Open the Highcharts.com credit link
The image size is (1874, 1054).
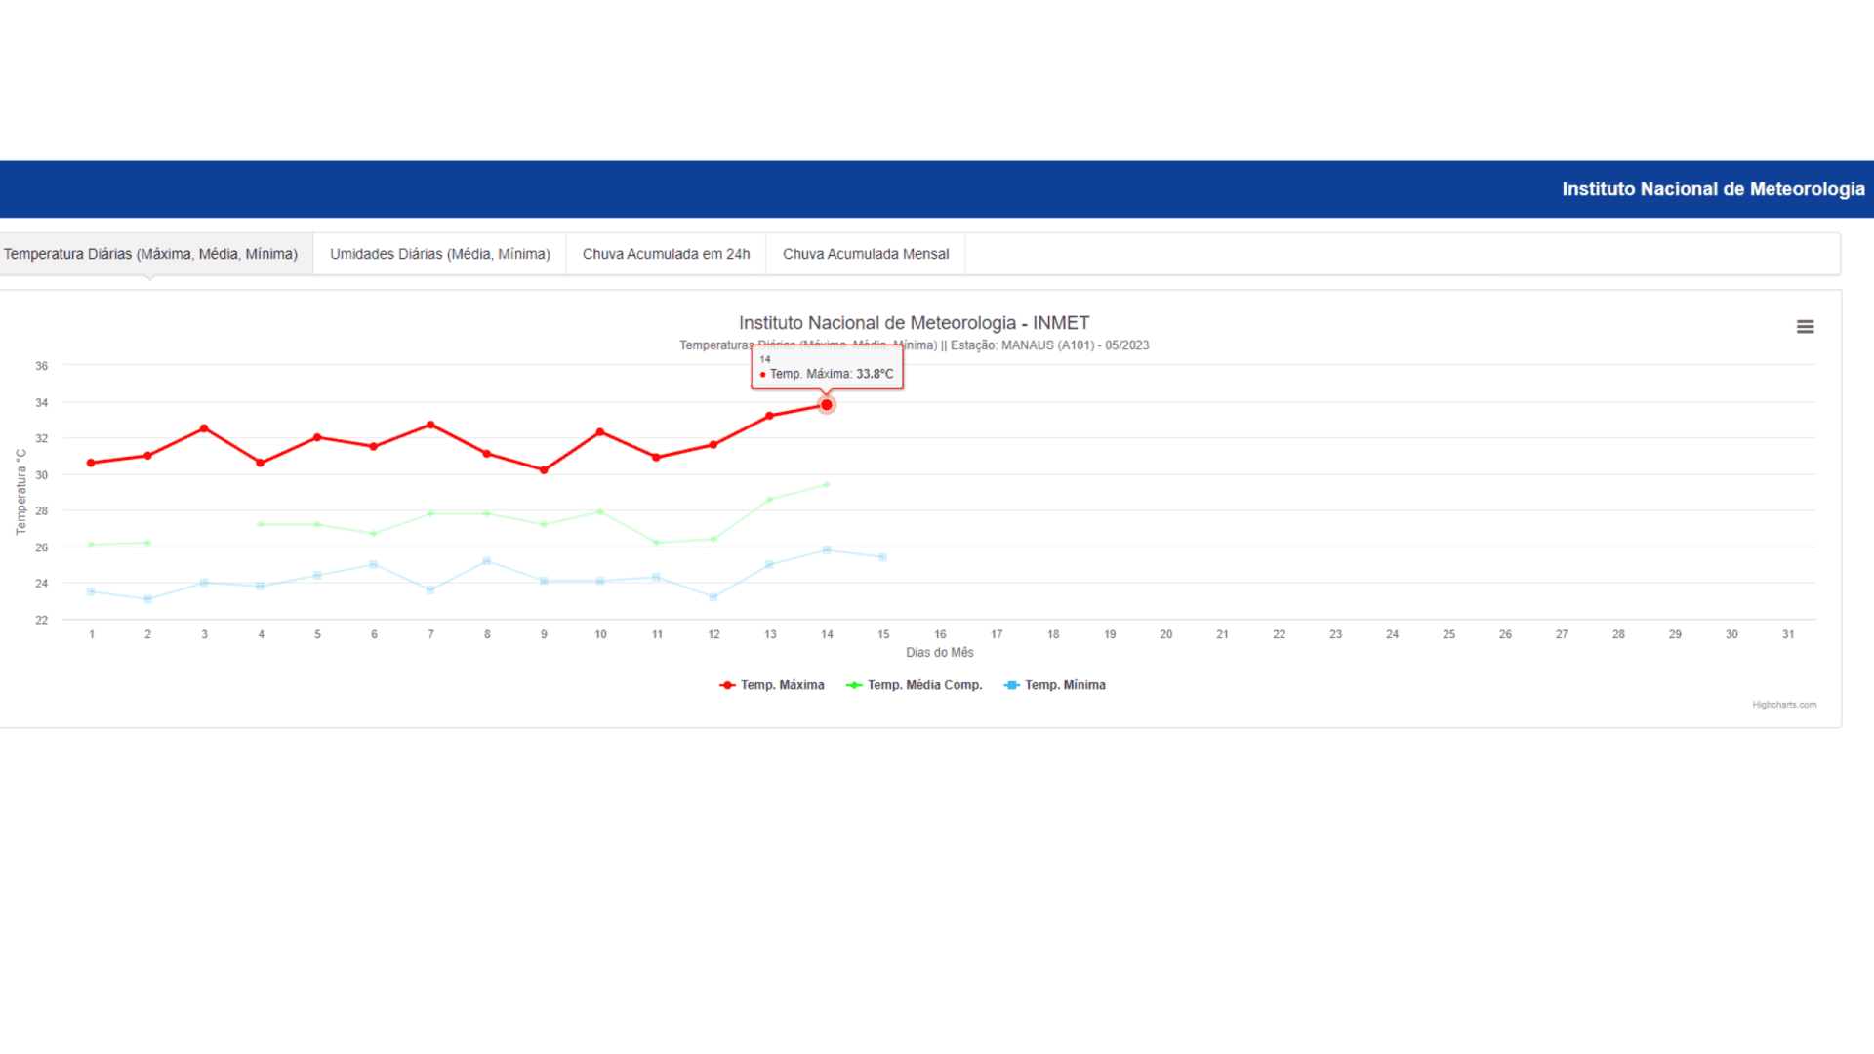(x=1784, y=704)
